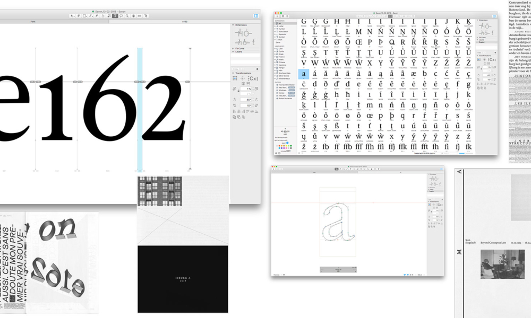531x318 pixels.
Task: Open the grid view icon in glyph grid window
Action: point(283,16)
